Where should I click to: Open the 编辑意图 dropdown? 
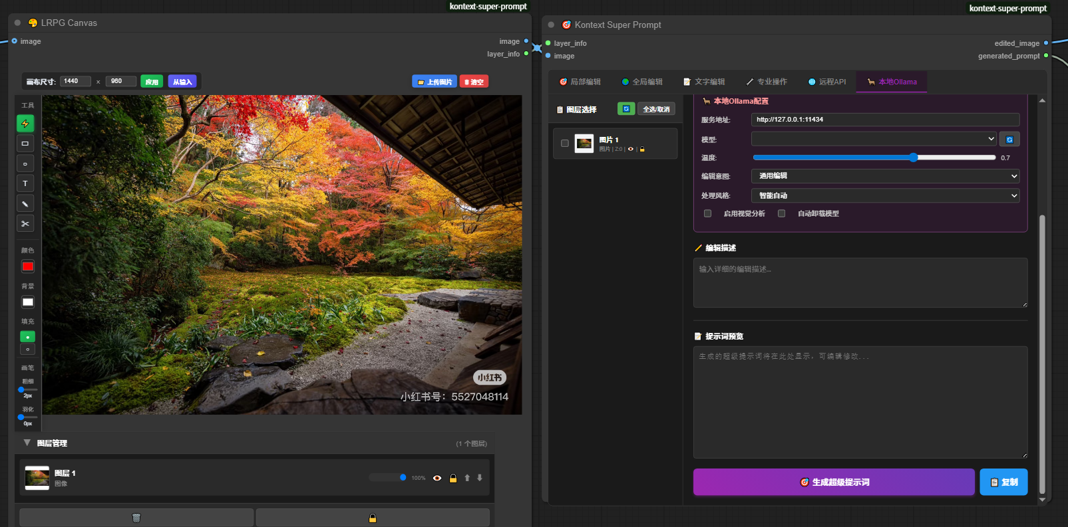tap(885, 176)
